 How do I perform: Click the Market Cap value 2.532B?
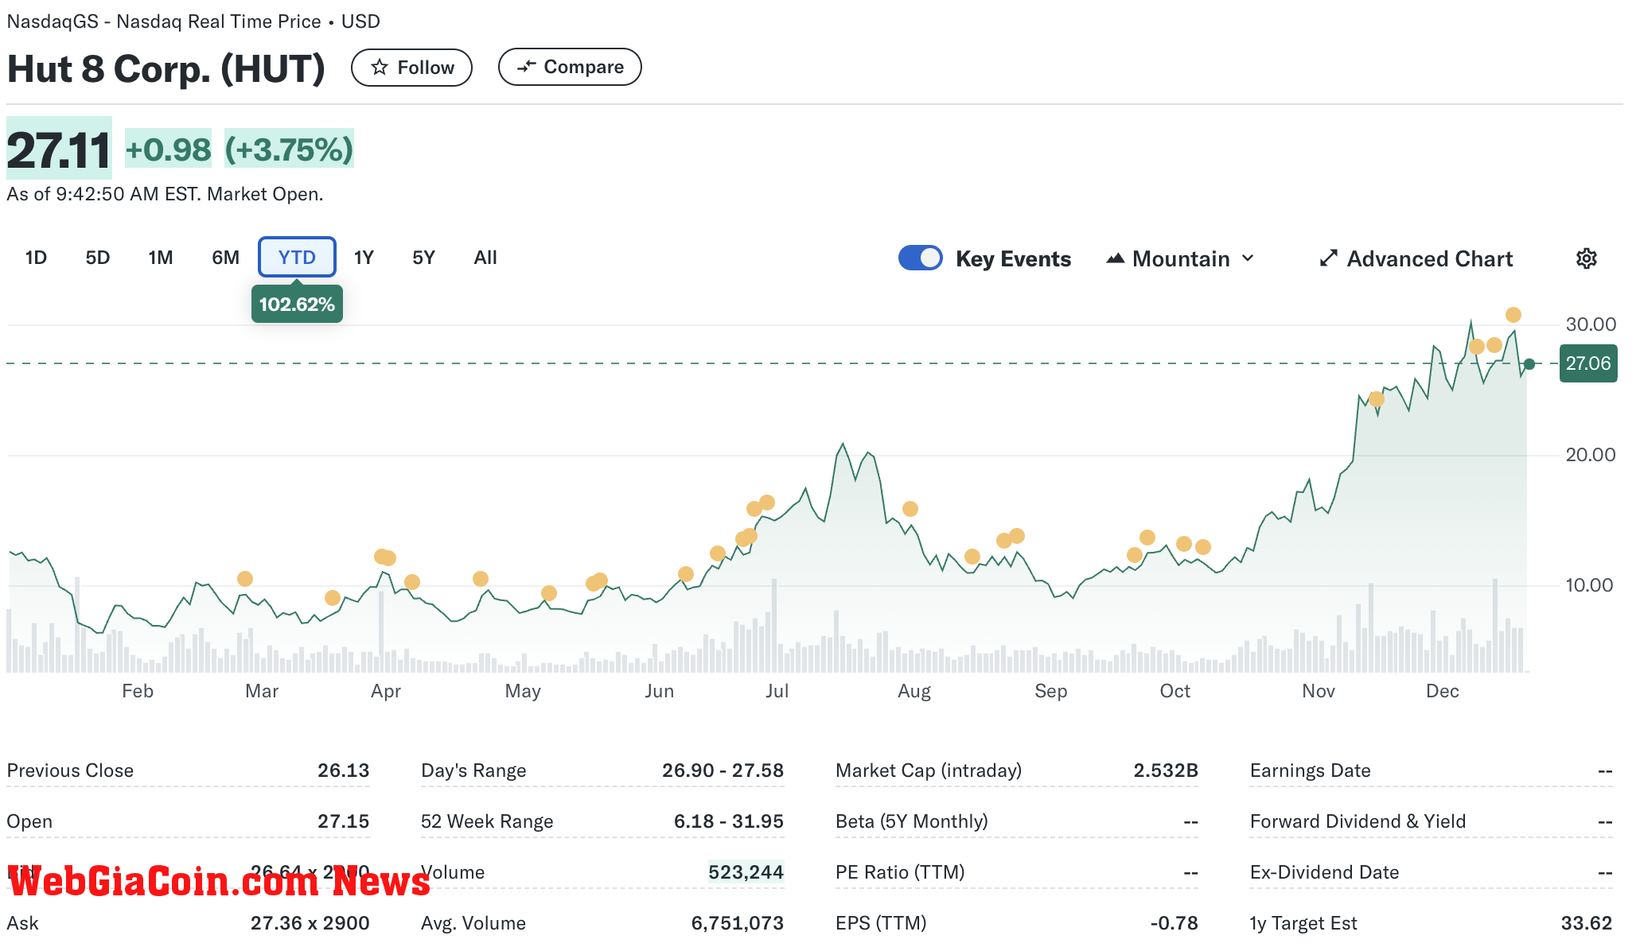click(1166, 771)
